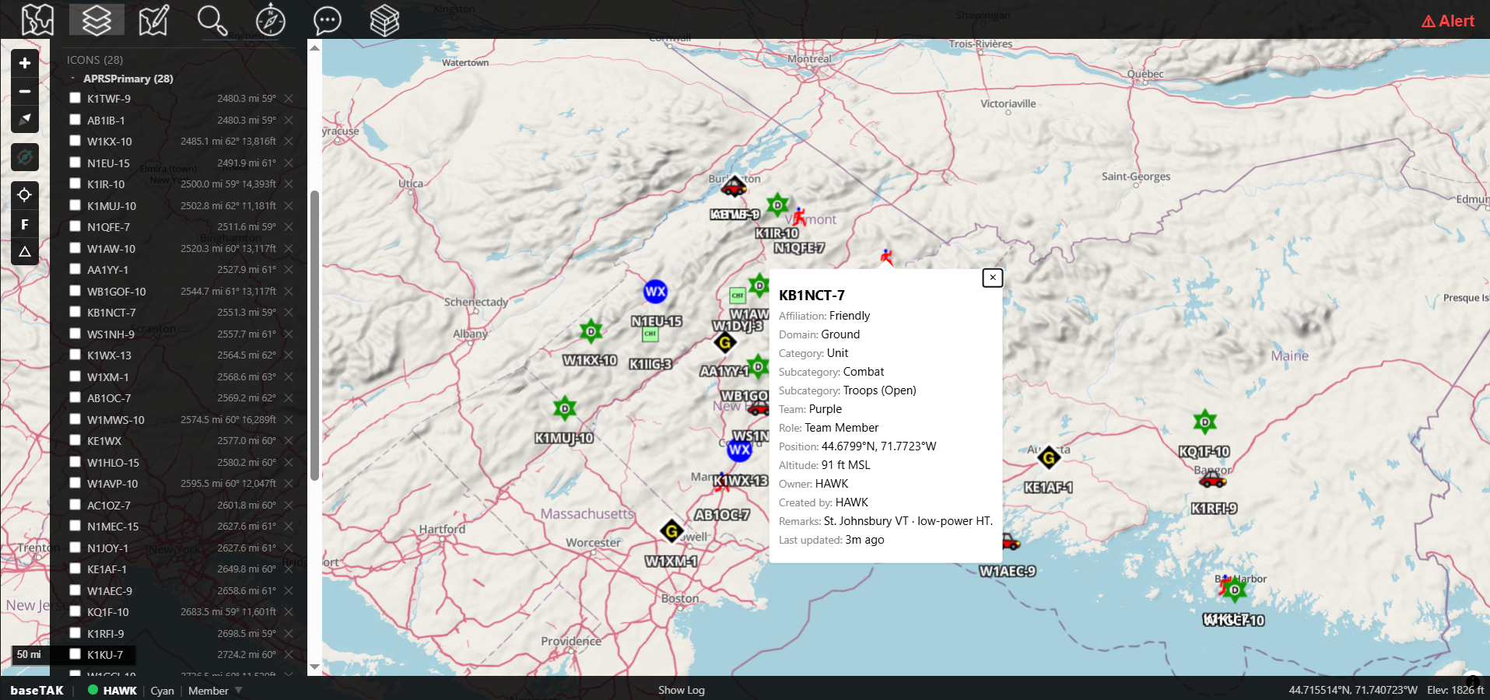Remove K1TWF-9 with its X icon
The image size is (1490, 700).
point(289,99)
